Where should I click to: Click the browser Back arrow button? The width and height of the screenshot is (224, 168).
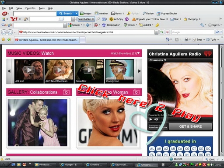(4, 32)
